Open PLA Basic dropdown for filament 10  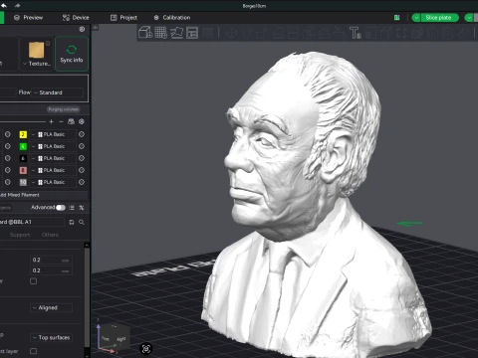tap(53, 182)
